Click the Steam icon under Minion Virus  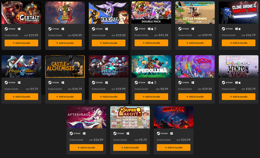pos(223,82)
